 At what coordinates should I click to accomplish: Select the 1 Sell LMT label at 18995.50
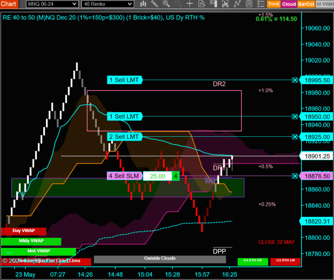125,80
